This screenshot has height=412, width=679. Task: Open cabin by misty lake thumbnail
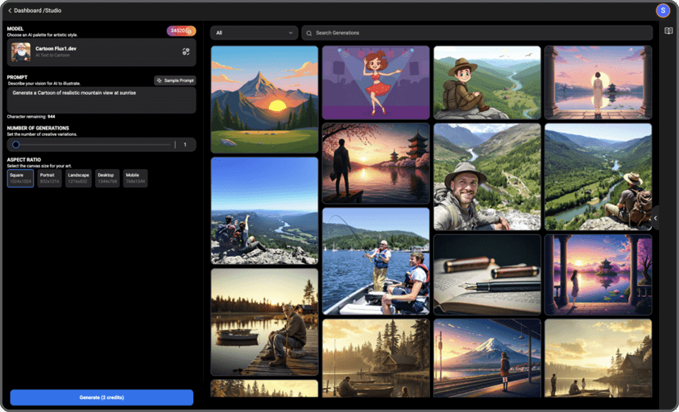375,358
